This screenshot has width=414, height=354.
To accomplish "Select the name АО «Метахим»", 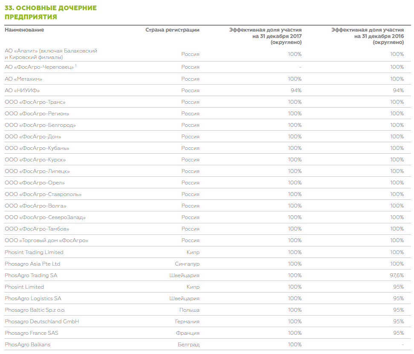I will [x=23, y=79].
